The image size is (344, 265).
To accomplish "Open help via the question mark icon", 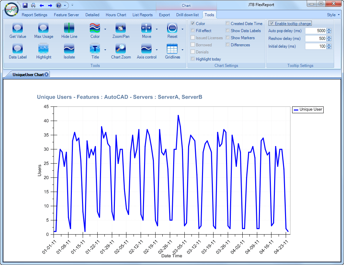I will [x=59, y=5].
